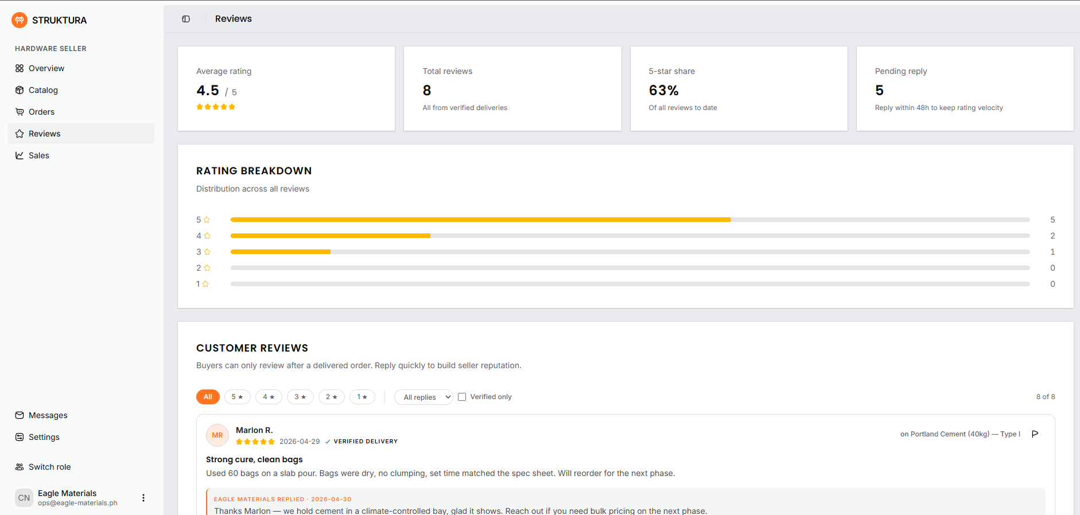Filter reviews by 3 stars

[300, 397]
